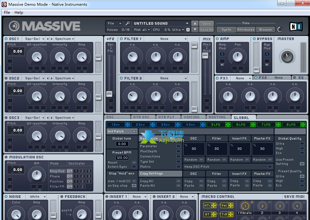The height and width of the screenshot is (220, 310).
Task: Click the Vel macro drag-handle icon
Action: click(231, 206)
